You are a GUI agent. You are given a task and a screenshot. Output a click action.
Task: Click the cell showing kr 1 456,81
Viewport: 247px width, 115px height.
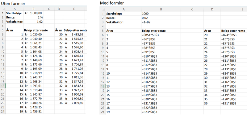coord(33,112)
